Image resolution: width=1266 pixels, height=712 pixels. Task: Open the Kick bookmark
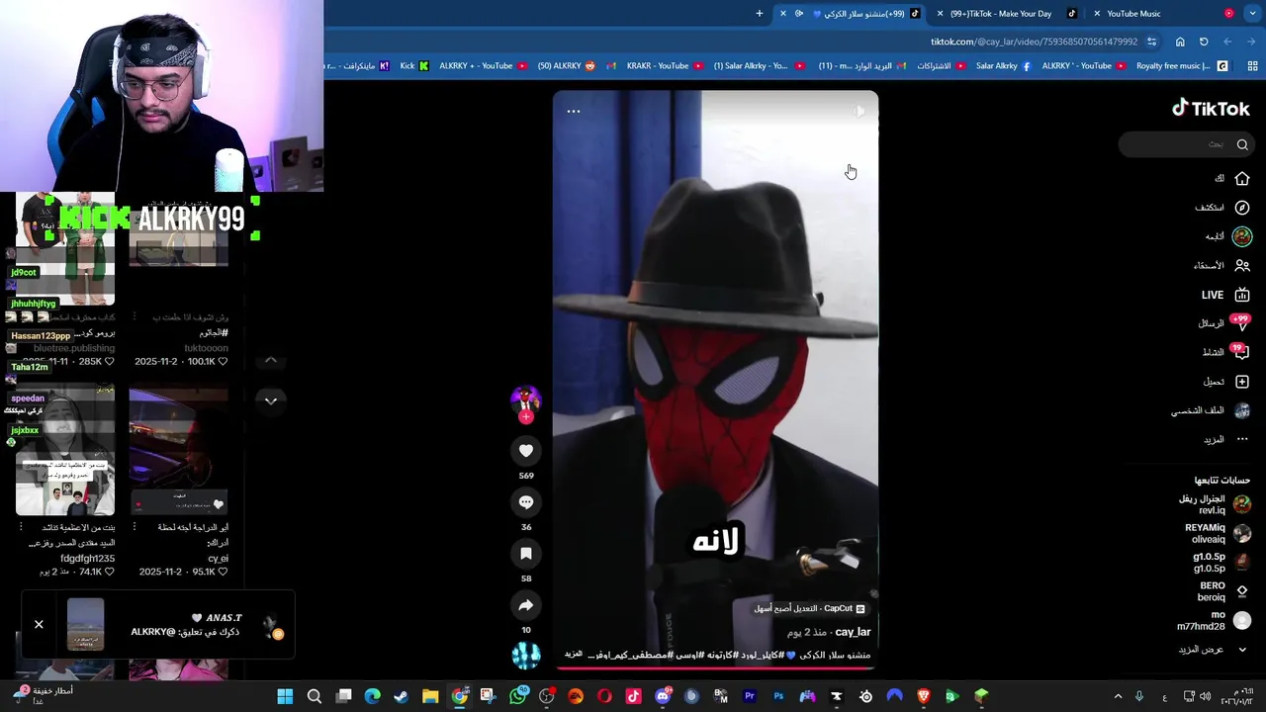click(x=414, y=66)
